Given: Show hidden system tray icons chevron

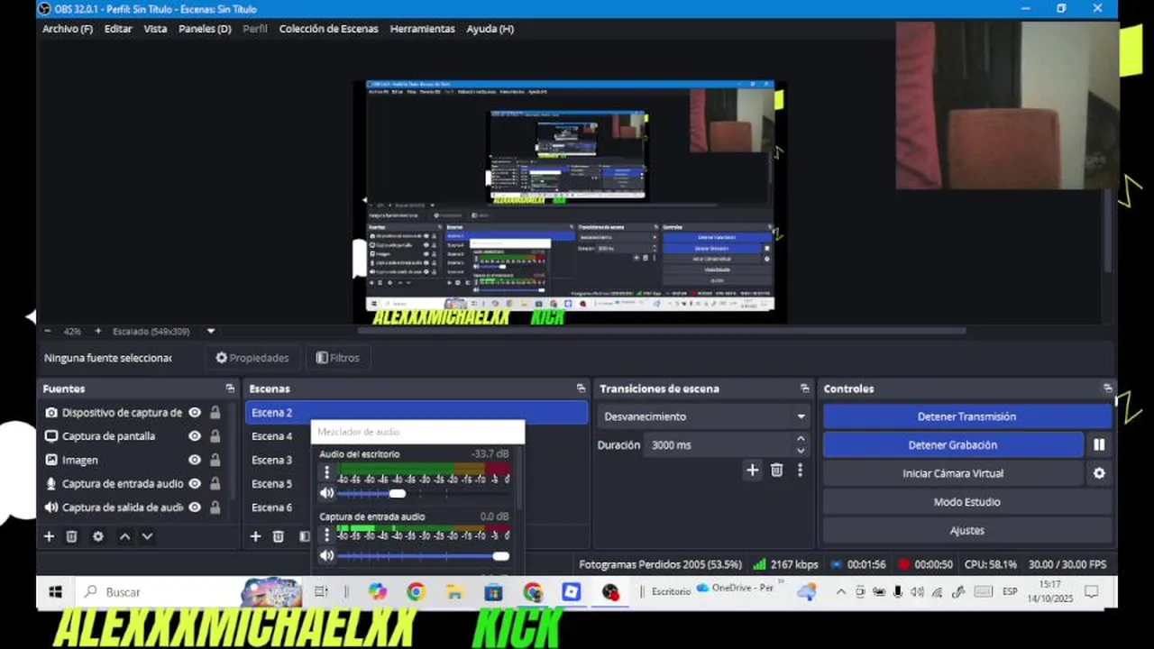Looking at the screenshot, I should tap(840, 592).
